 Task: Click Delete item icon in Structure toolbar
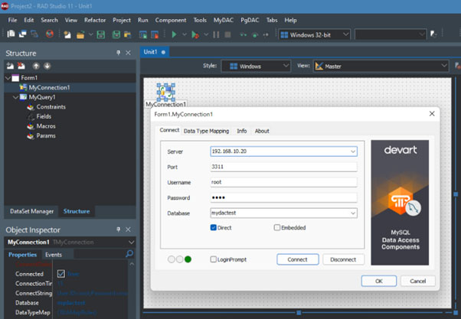tap(21, 66)
